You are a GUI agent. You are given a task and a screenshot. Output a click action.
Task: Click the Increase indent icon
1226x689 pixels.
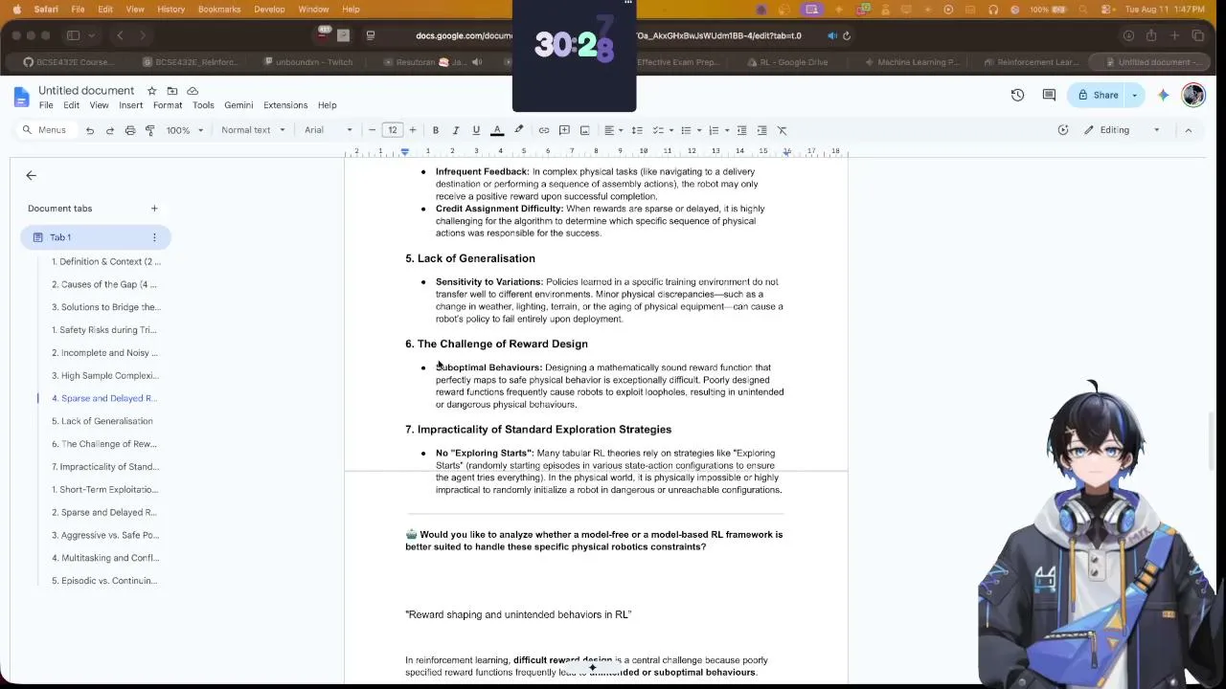[x=761, y=130]
